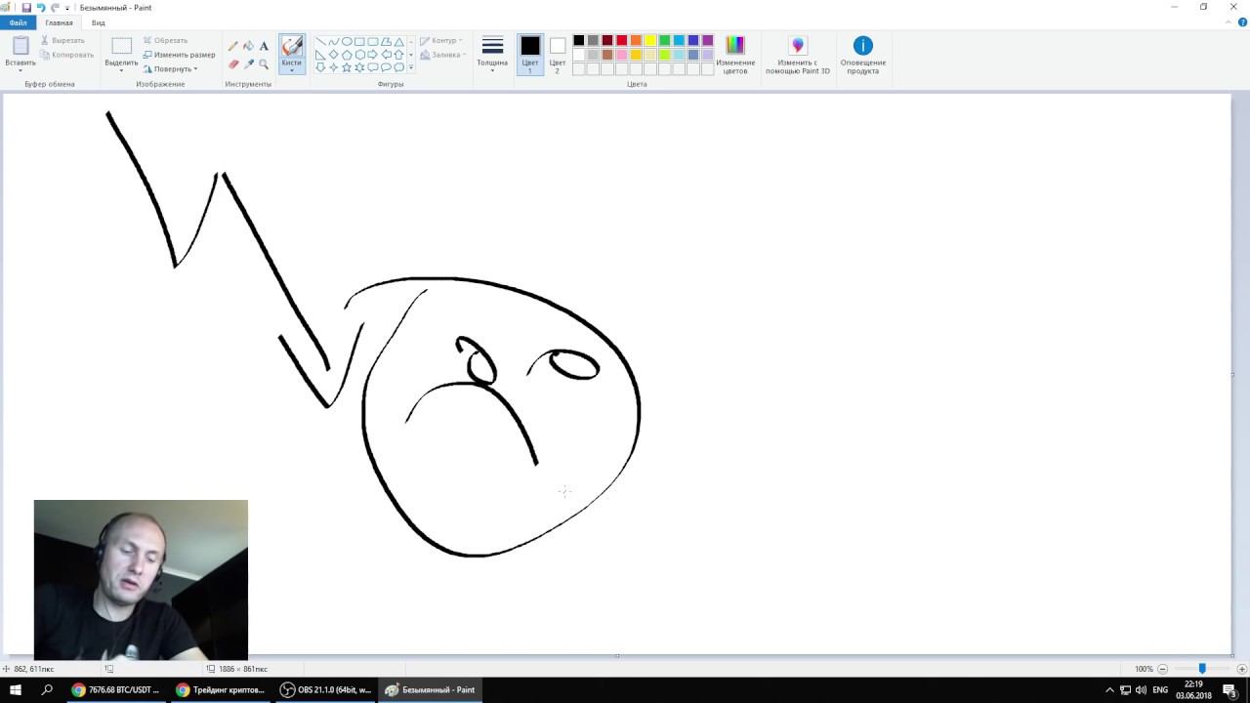1250x703 pixels.
Task: Open the Выделить dropdown arrow
Action: [121, 69]
